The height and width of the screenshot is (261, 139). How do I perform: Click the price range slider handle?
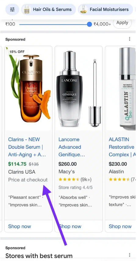pyautogui.click(x=89, y=24)
